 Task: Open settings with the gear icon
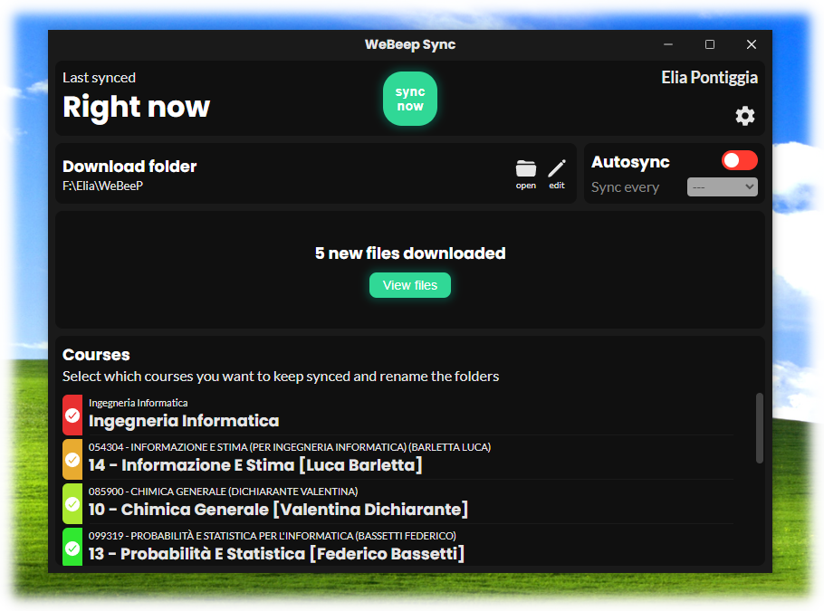coord(744,116)
